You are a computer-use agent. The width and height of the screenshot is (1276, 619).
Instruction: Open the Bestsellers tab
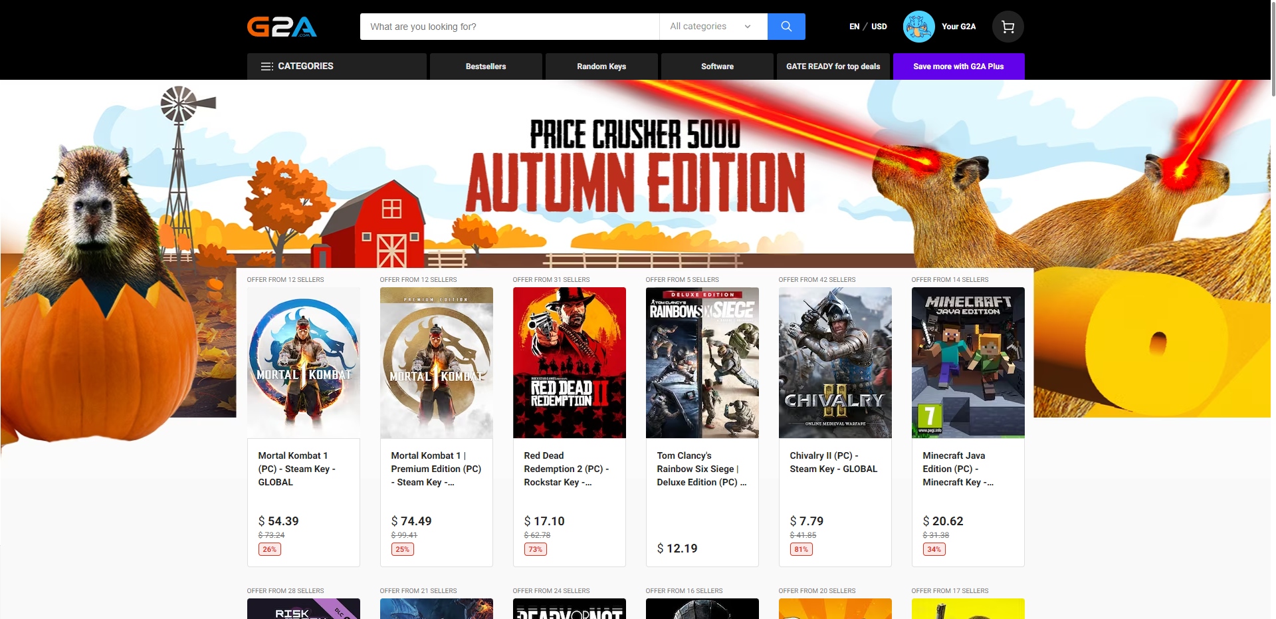pos(486,66)
